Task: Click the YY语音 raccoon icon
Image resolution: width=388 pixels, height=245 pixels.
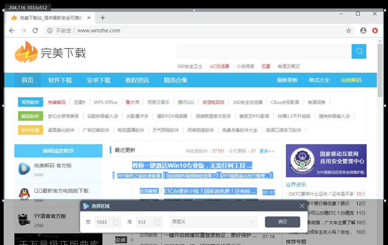Action: click(24, 219)
